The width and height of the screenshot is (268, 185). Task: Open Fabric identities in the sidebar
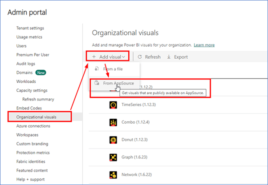(31, 161)
